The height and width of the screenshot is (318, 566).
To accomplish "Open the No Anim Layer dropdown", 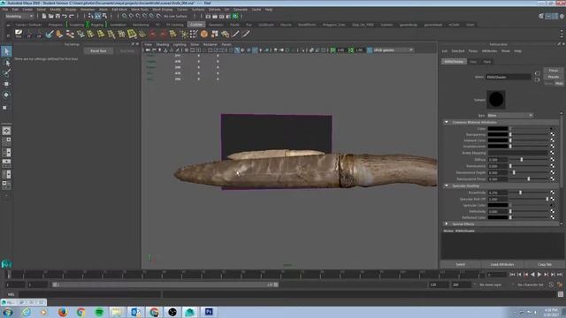I will coord(491,284).
